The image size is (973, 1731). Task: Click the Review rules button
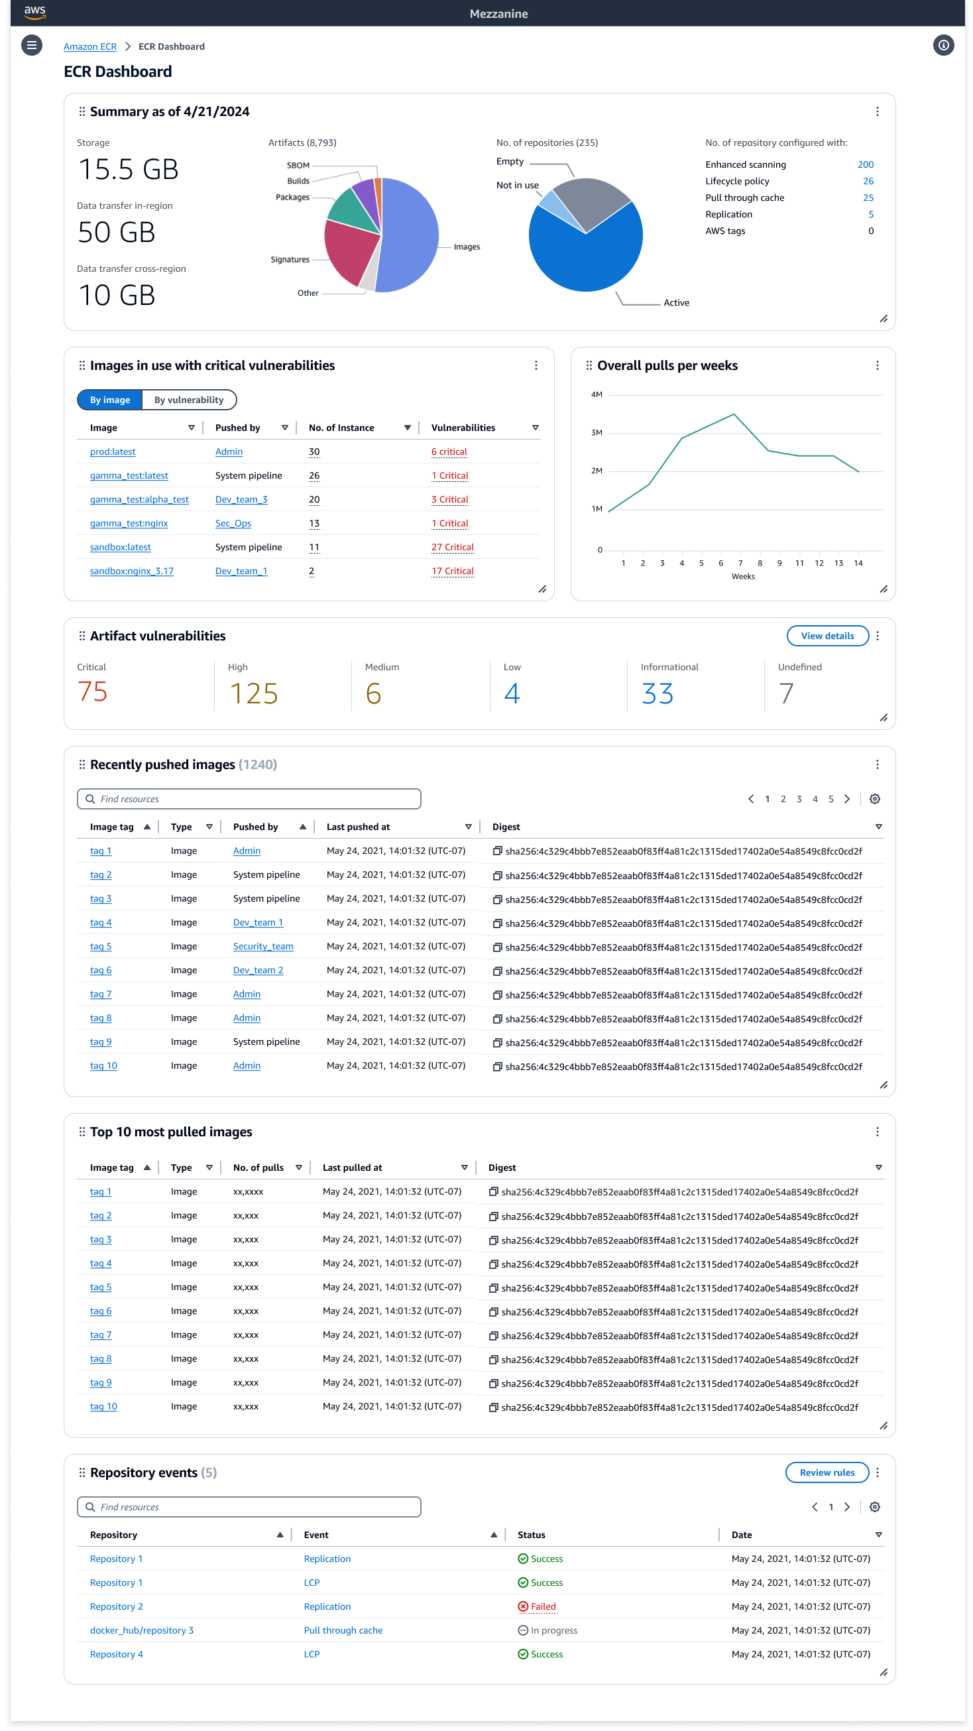coord(826,1472)
